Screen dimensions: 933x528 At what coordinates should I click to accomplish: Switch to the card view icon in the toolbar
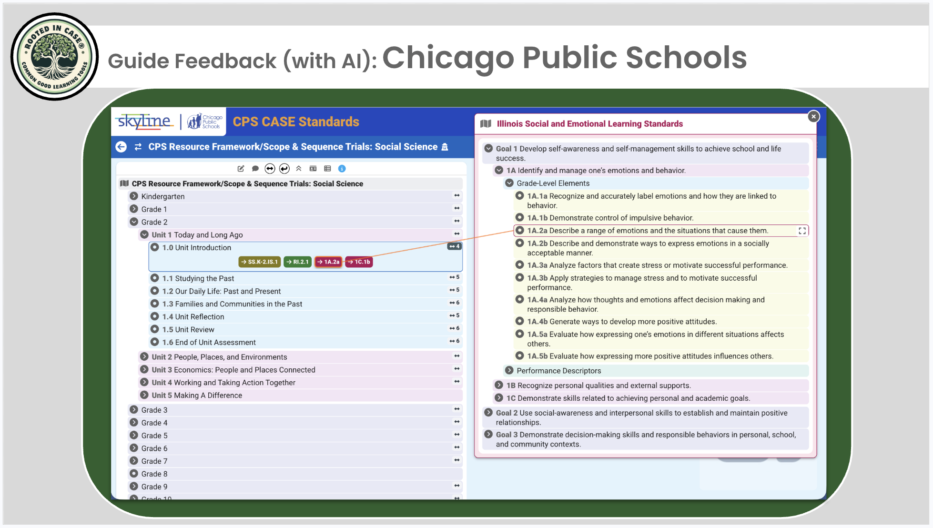(313, 169)
